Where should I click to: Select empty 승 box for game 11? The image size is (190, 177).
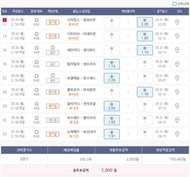[x=112, y=22]
